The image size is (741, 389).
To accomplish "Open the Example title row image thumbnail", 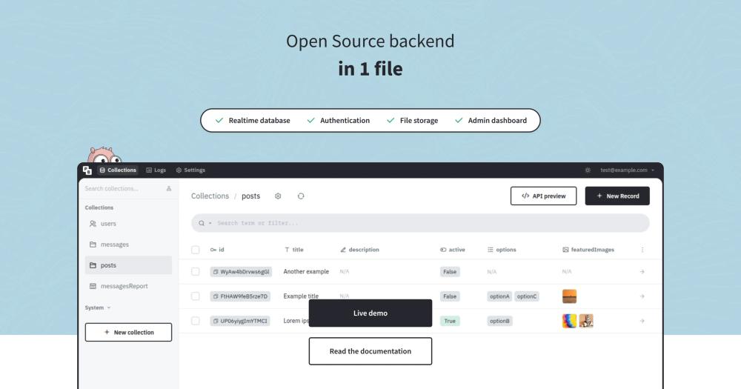I will point(569,296).
